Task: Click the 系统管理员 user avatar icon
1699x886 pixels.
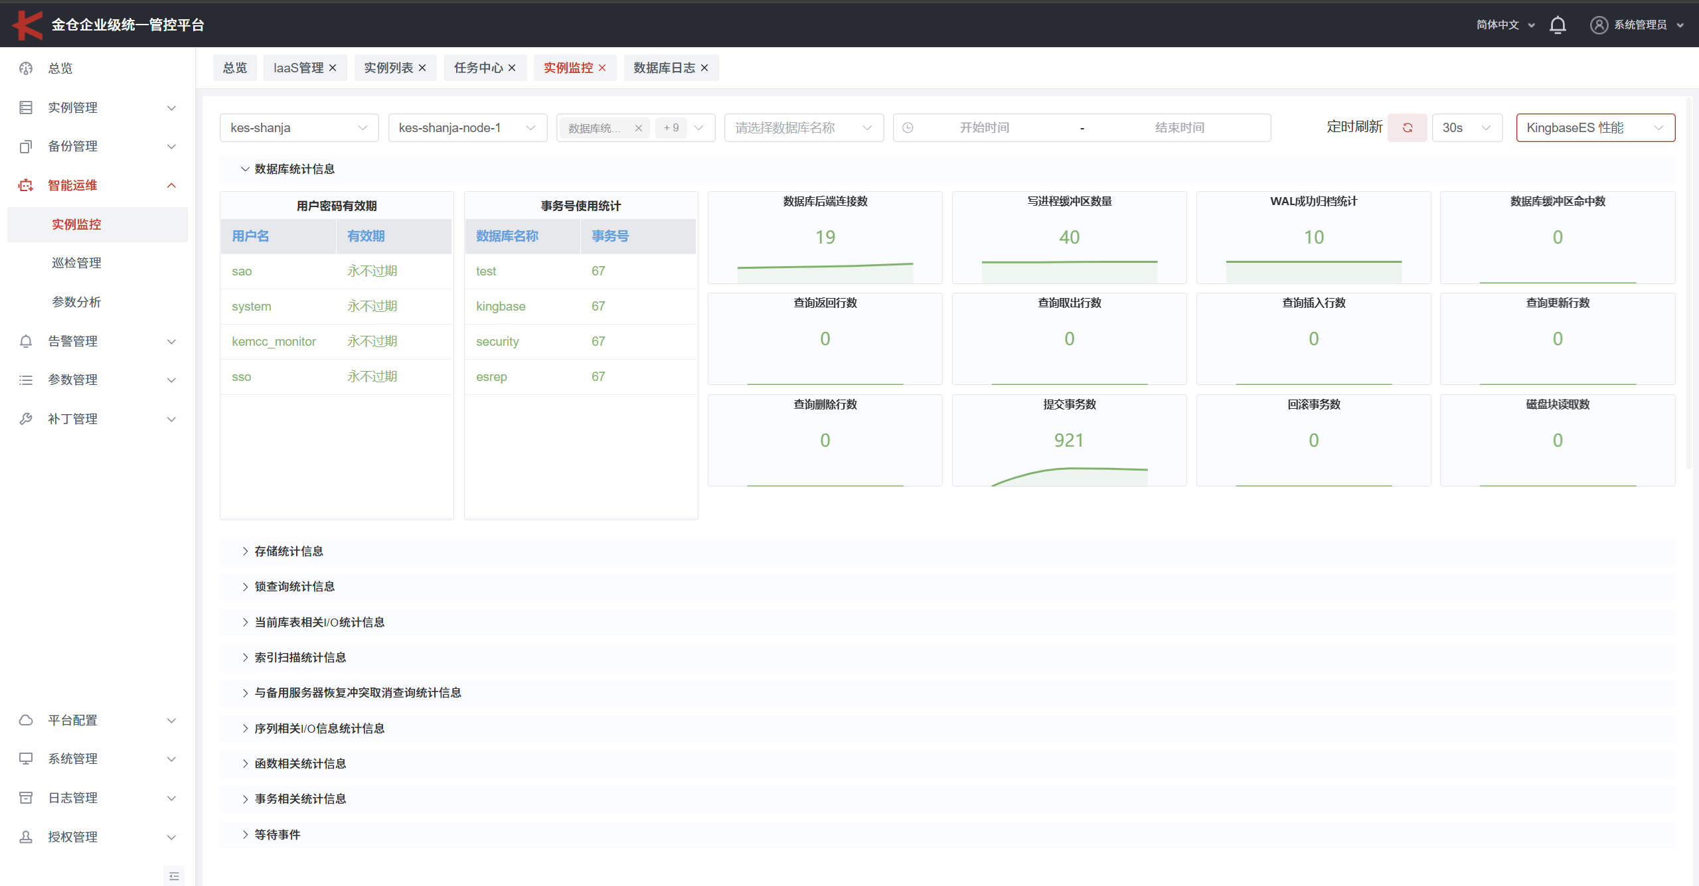Action: tap(1599, 25)
